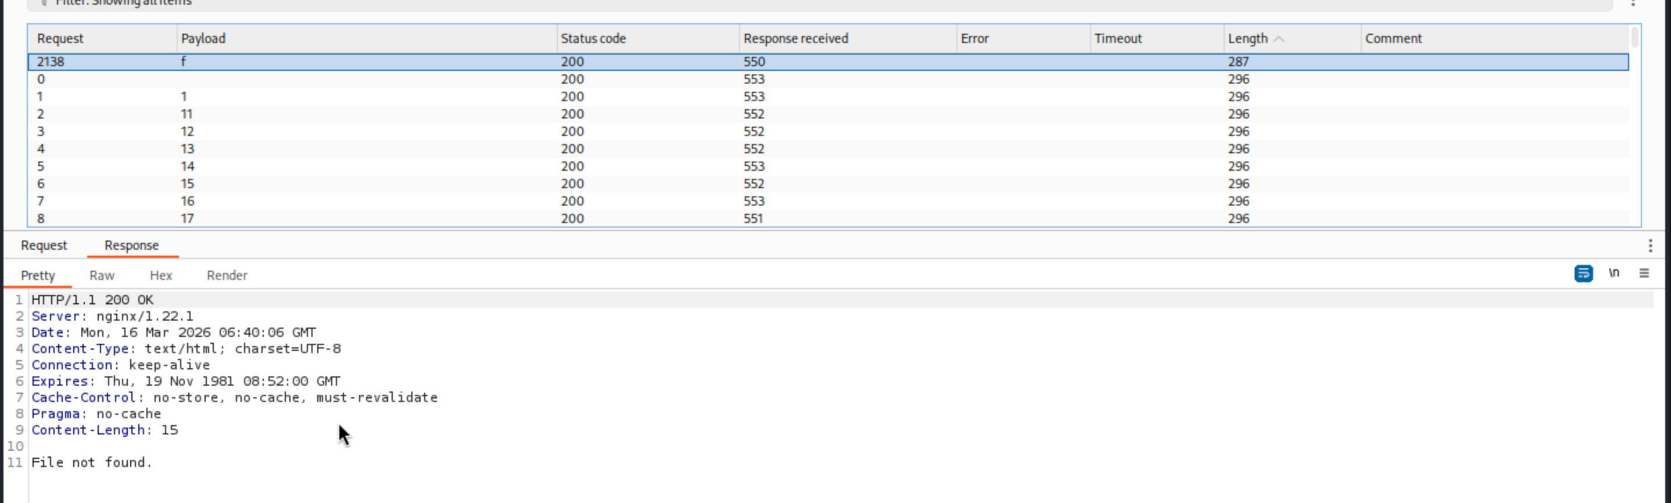Sort by Response received column
The height and width of the screenshot is (503, 1671).
click(x=795, y=39)
